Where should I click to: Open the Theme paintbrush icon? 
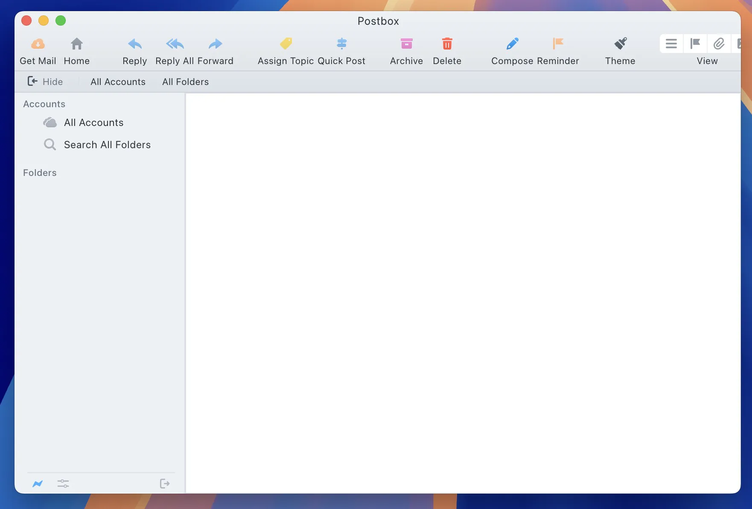coord(621,44)
